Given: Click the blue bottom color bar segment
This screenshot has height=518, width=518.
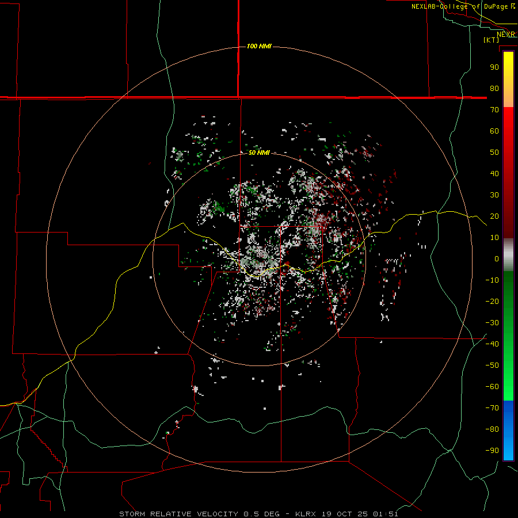Looking at the screenshot, I should [508, 429].
